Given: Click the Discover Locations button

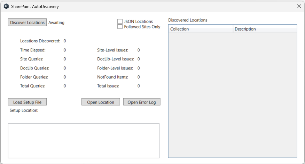Looking at the screenshot, I should tap(27, 23).
